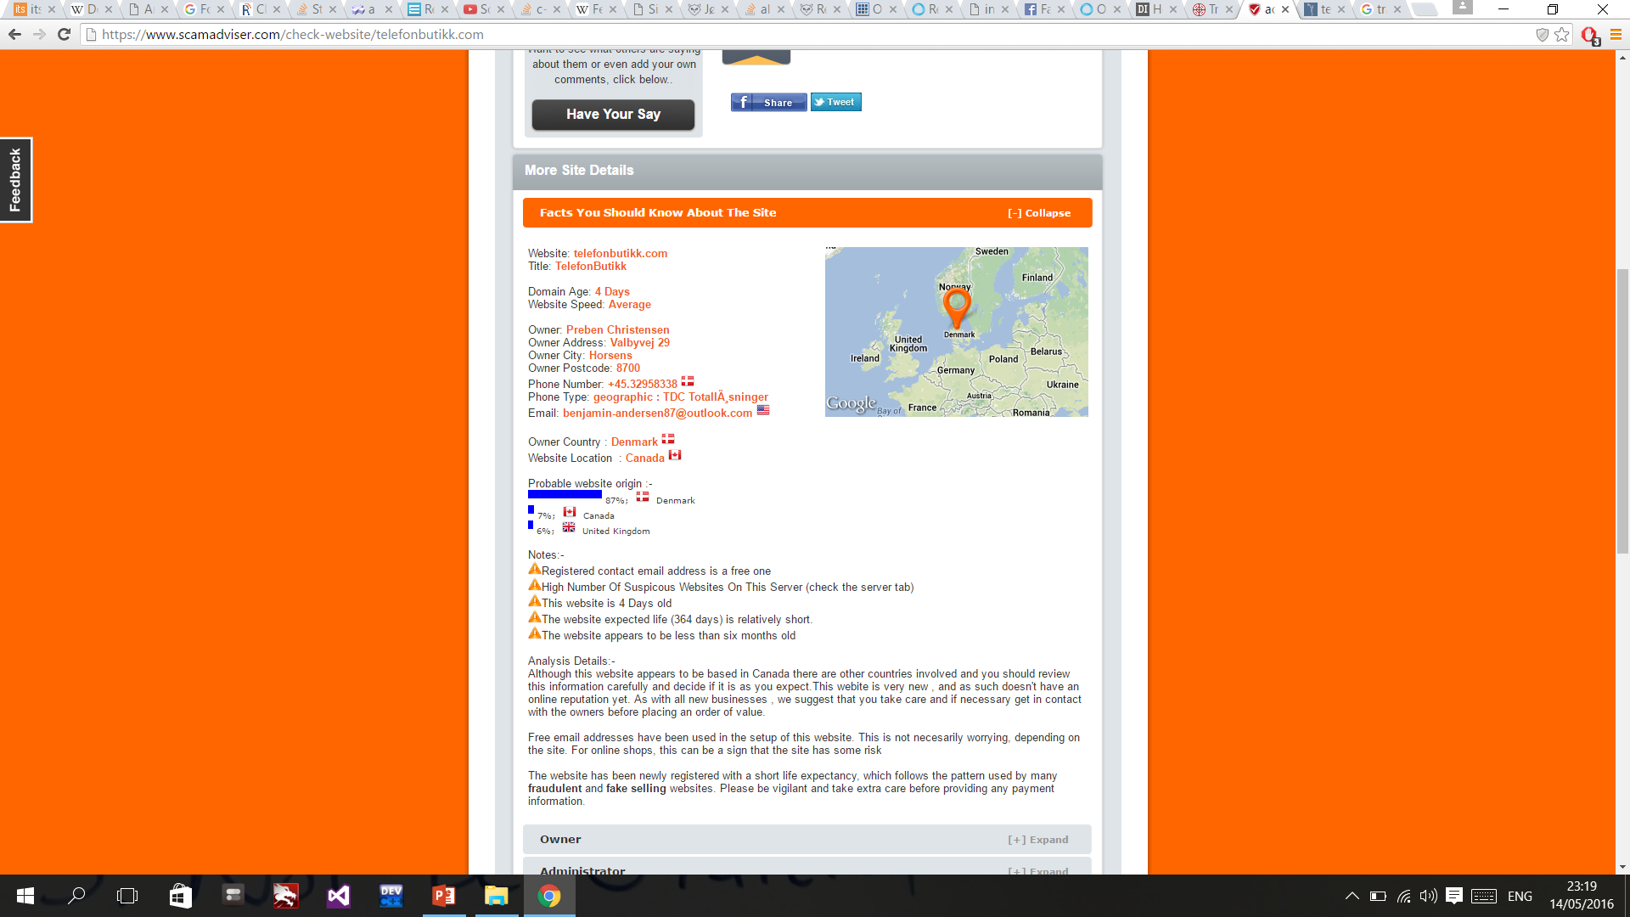Switch to the YouTube tab

(x=481, y=9)
